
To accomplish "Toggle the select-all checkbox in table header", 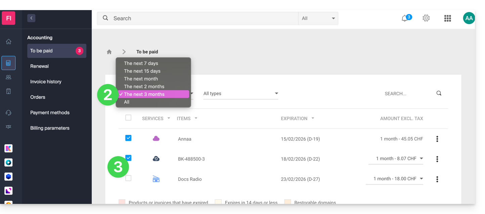I will [128, 118].
